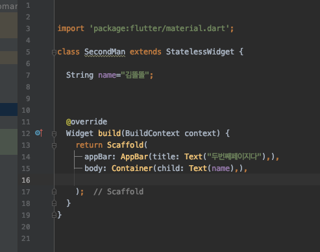Click the "두번째페이지다" string
The image size is (320, 252).
[x=234, y=157]
